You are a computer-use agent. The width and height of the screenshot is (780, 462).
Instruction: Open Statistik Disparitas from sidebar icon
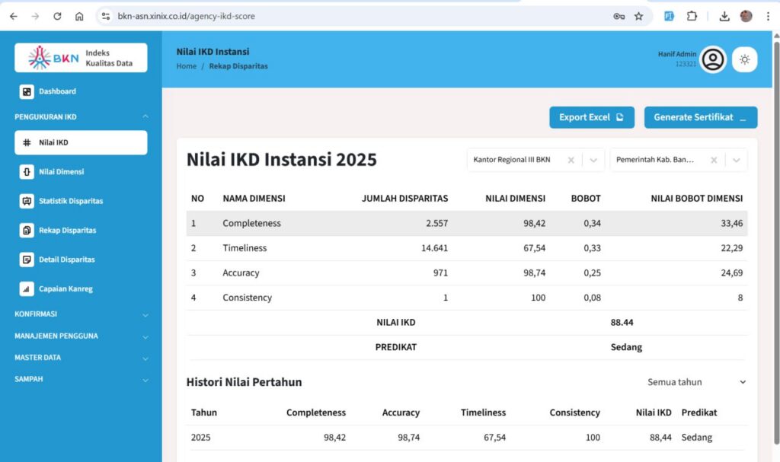(x=27, y=201)
